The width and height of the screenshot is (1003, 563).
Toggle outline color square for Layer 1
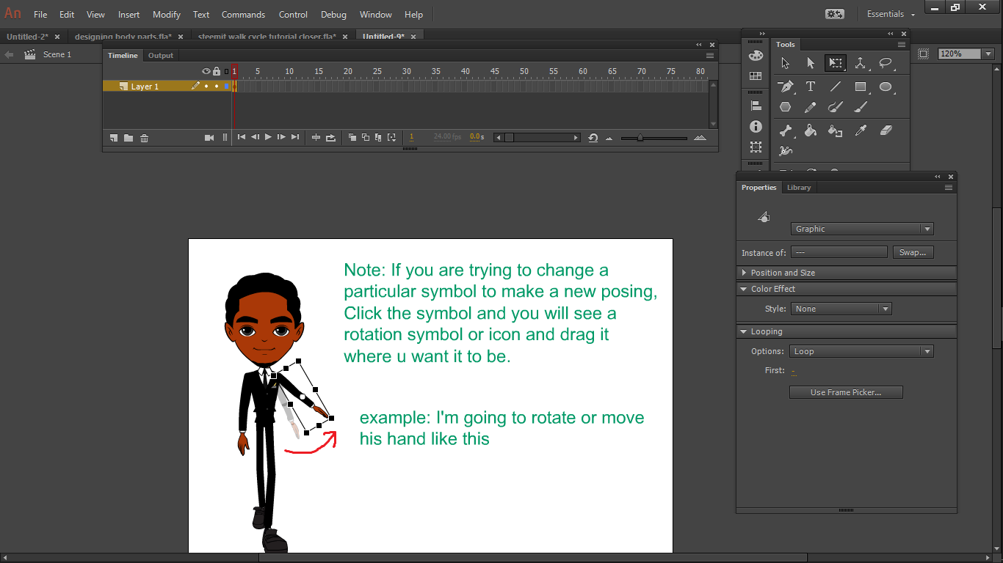pos(227,87)
